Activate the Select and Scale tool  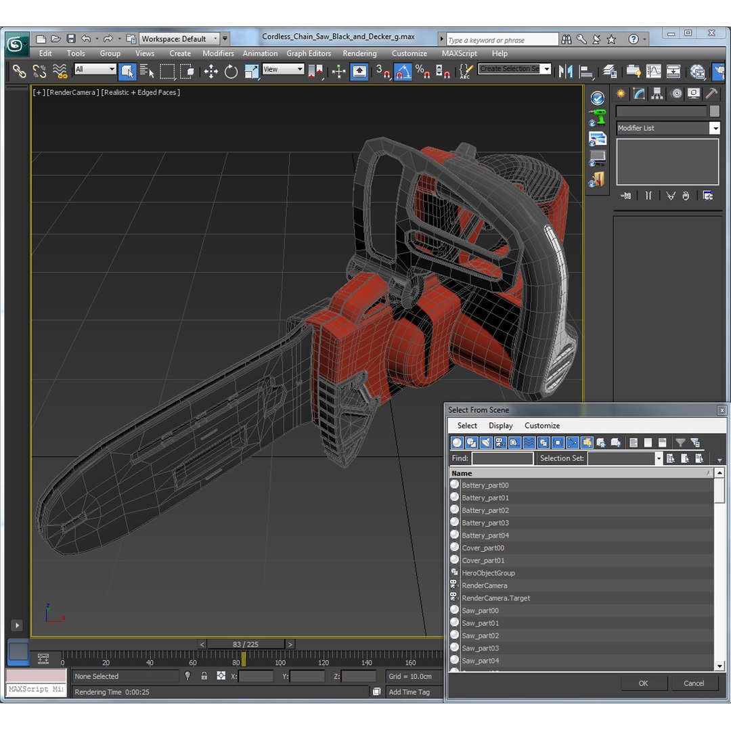pyautogui.click(x=251, y=71)
